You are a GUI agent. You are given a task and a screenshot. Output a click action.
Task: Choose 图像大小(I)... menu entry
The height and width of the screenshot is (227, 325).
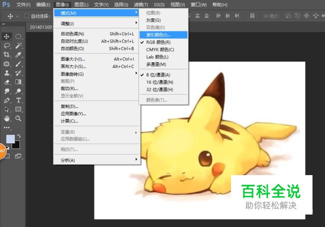[x=96, y=59]
